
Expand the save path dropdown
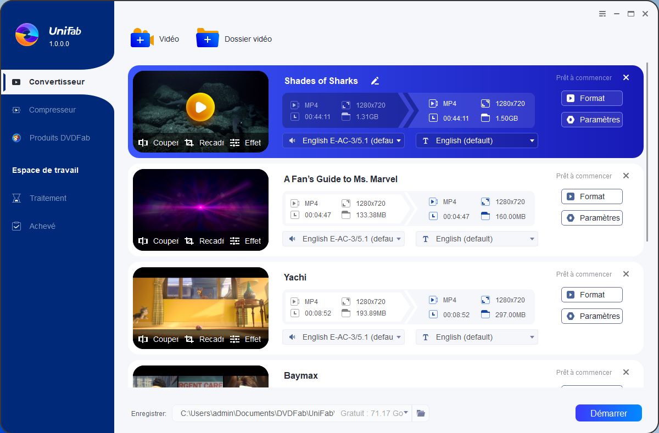[x=406, y=413]
